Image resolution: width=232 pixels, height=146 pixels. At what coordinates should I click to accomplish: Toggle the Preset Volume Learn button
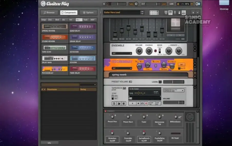coord(160,82)
